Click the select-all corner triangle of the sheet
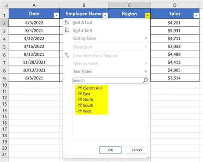This screenshot has height=162, width=203. [6, 6]
